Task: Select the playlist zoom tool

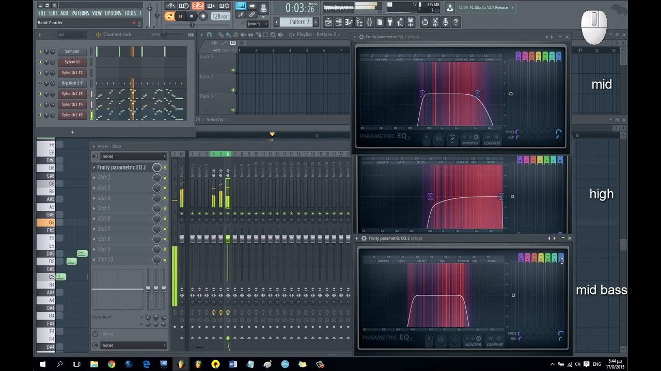Action: point(273,35)
